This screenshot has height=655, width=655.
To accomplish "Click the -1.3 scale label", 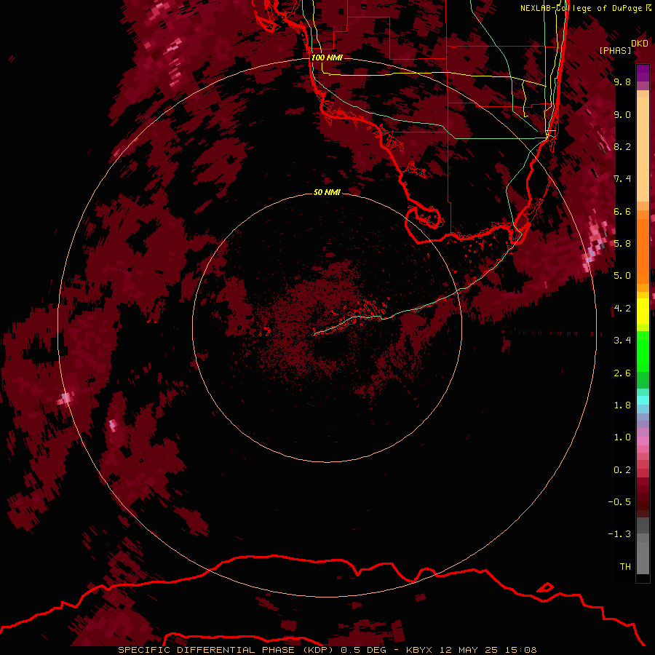I will tap(619, 534).
